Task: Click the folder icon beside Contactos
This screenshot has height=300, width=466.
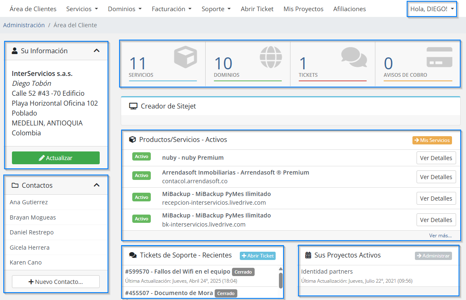Action: coord(15,185)
